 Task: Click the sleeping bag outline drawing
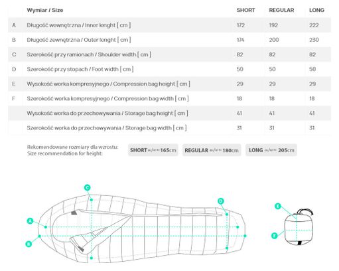(141, 228)
